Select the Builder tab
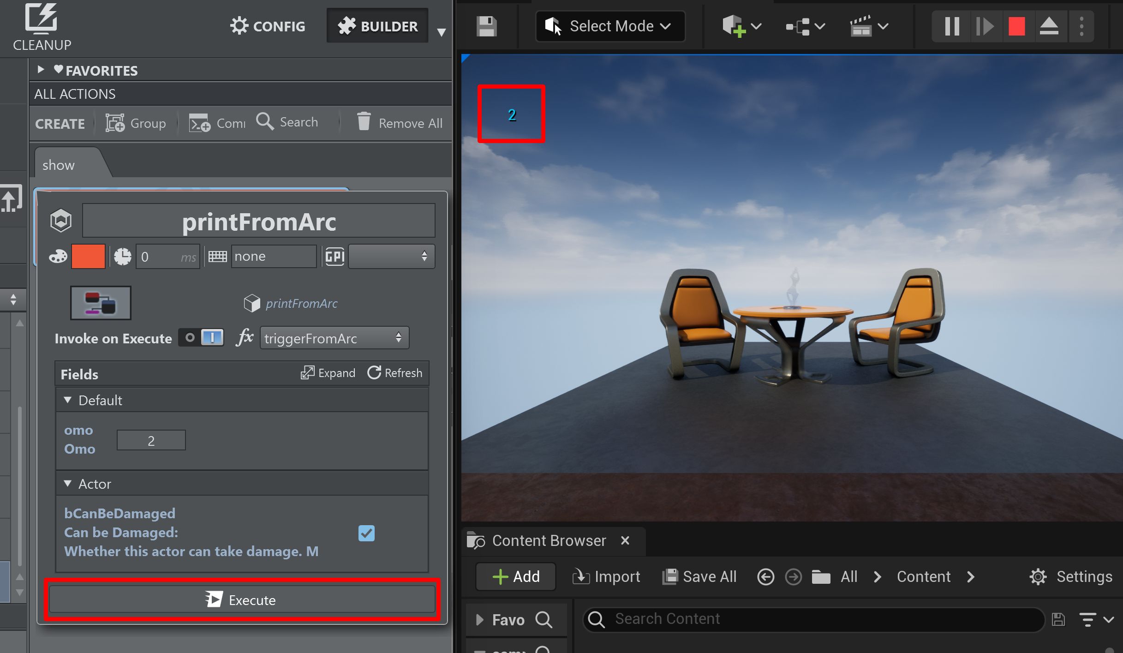 point(378,26)
